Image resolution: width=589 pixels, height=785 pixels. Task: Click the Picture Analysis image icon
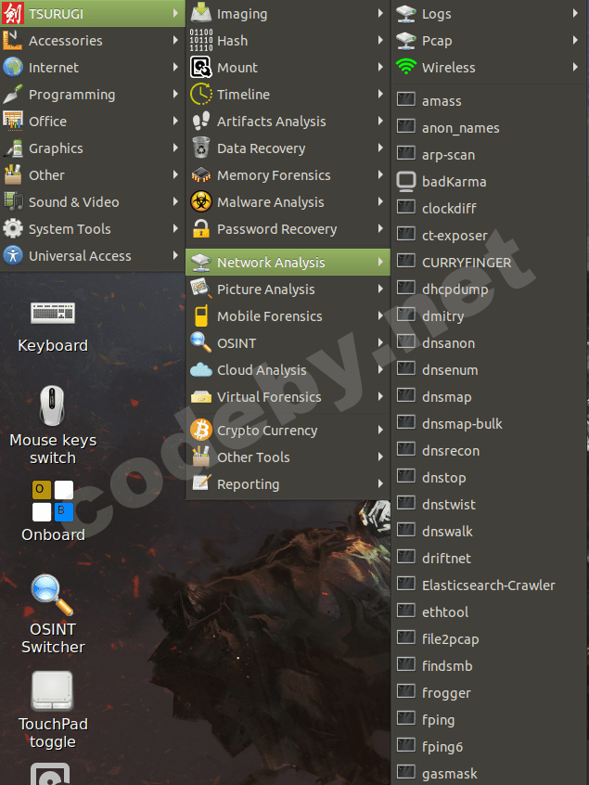tap(201, 290)
